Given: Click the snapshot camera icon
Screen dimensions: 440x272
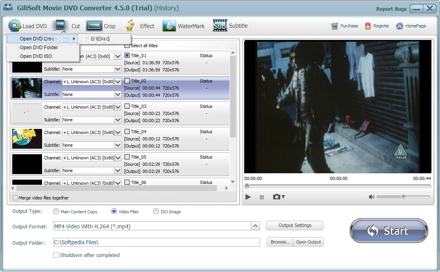Looking at the screenshot, I should 276,197.
